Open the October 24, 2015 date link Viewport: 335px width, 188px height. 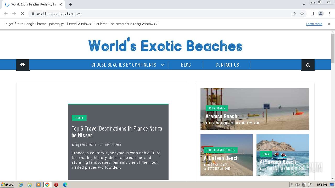(x=219, y=169)
